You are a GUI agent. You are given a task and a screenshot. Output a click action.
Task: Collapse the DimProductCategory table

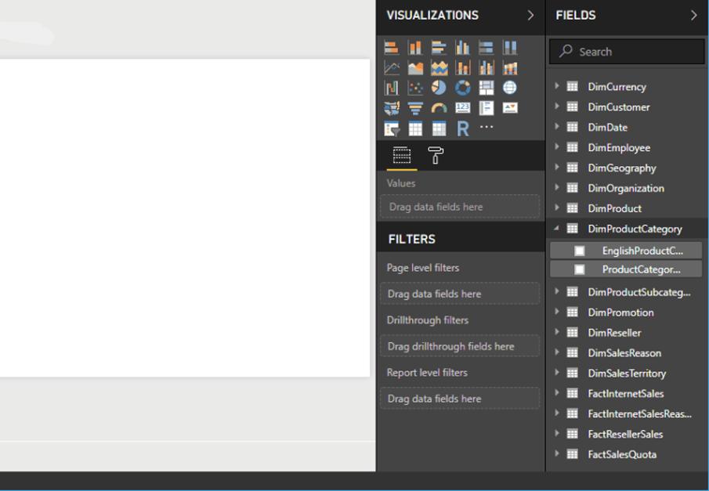(556, 229)
